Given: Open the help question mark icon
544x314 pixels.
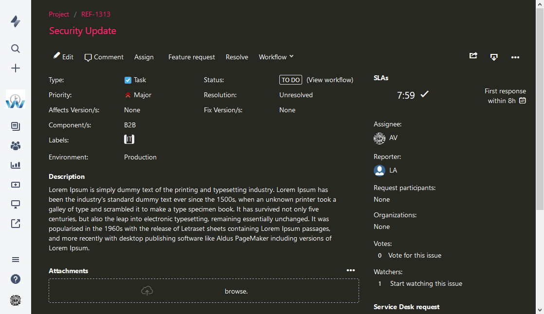Looking at the screenshot, I should point(15,279).
